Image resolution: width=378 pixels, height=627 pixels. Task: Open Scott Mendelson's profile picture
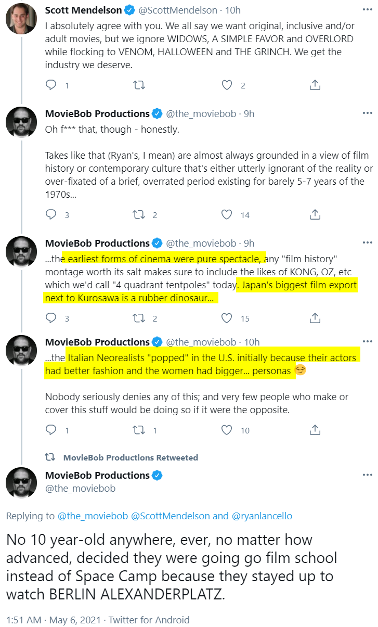21,19
